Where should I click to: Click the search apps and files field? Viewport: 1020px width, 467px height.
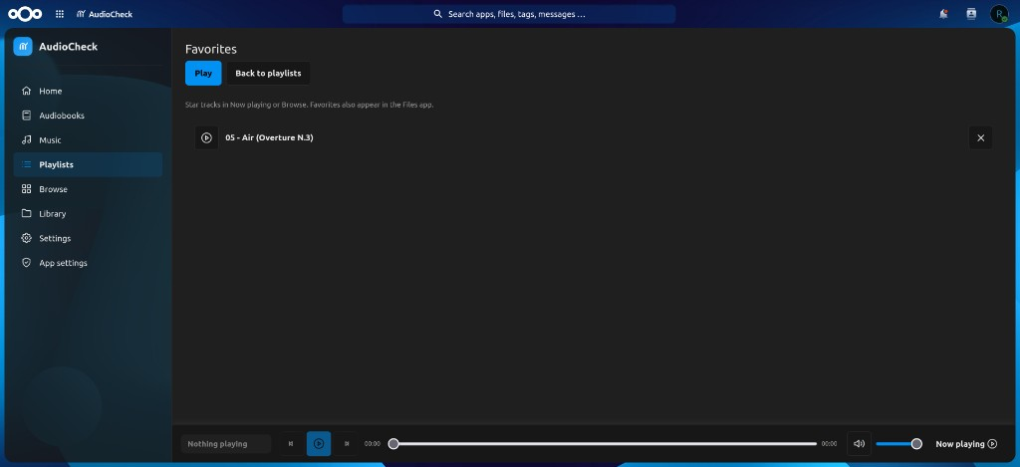tap(509, 14)
